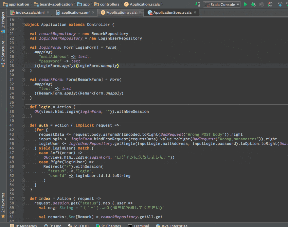Open the Terminal tool window icon
The height and width of the screenshot is (227, 288).
[138, 225]
